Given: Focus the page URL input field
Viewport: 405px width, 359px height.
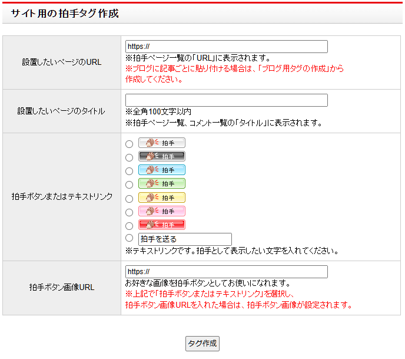Looking at the screenshot, I should click(227, 47).
